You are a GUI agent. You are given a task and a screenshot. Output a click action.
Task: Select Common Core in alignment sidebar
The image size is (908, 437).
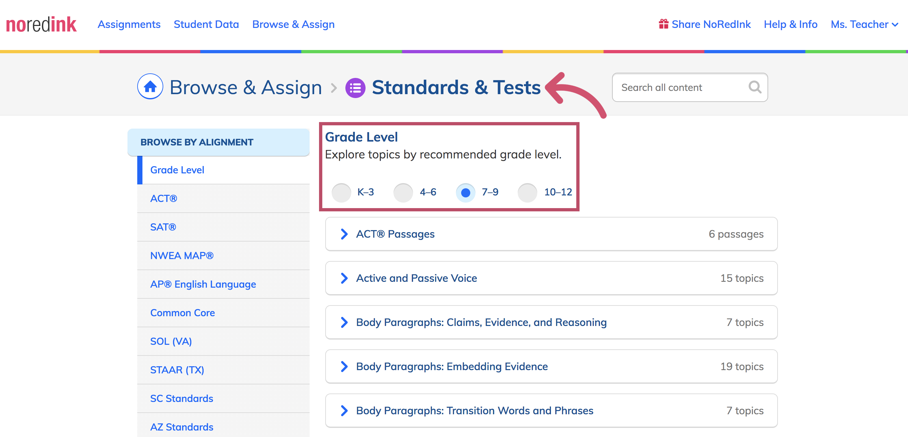[223, 313]
